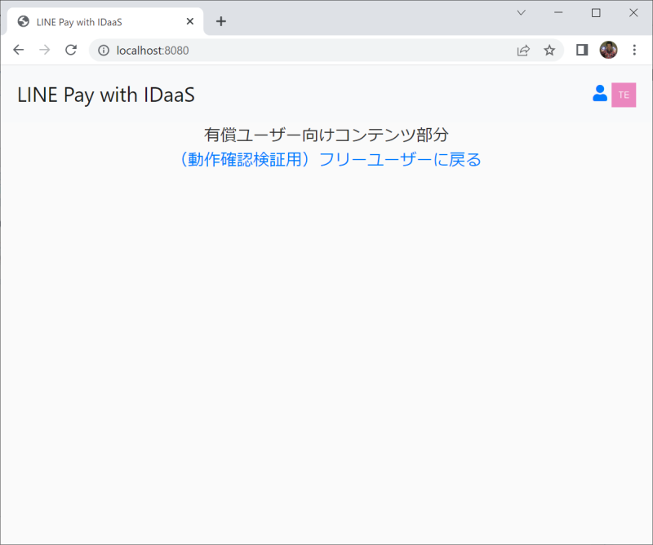Expand the tab search chevron

pos(521,13)
